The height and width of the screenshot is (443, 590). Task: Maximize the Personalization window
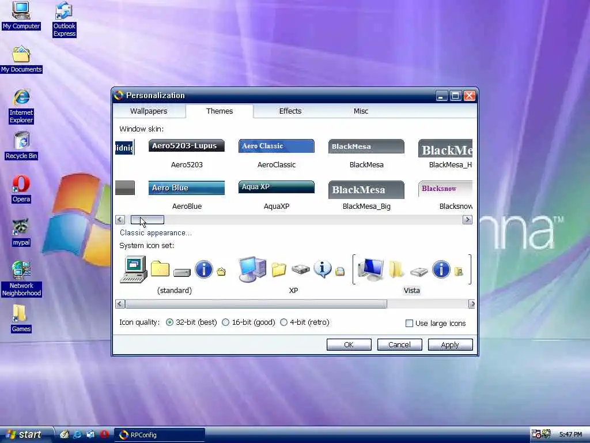455,96
